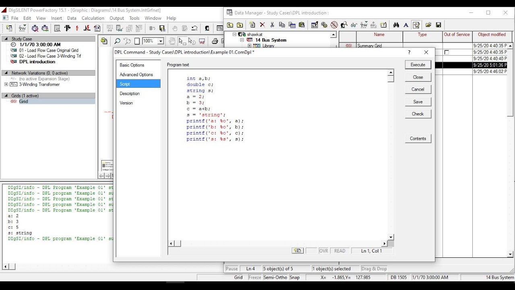
Task: Click the letter A font icon in Data Manager
Action: (406, 25)
